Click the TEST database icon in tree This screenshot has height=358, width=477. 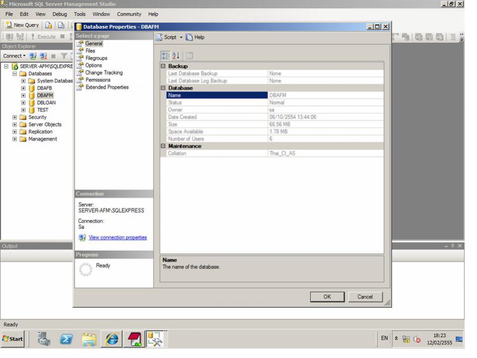32,110
